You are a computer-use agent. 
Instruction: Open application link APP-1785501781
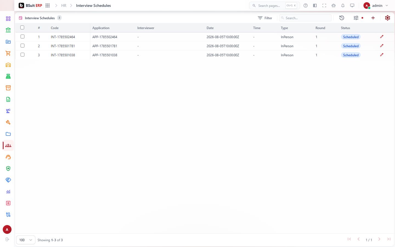click(x=105, y=46)
